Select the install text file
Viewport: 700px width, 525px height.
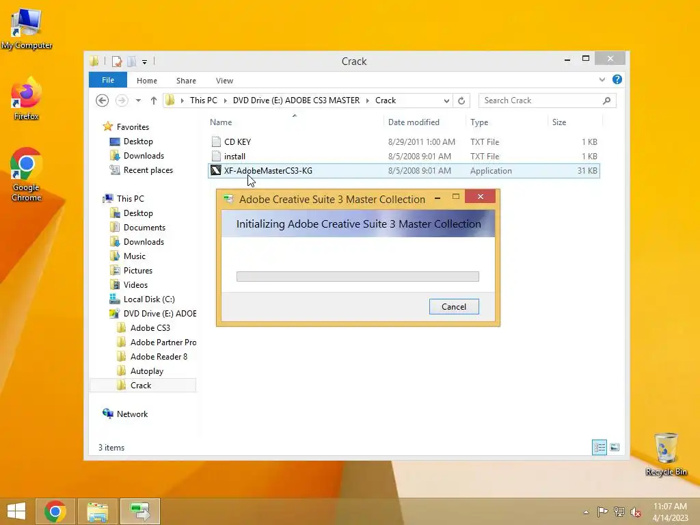click(403, 157)
